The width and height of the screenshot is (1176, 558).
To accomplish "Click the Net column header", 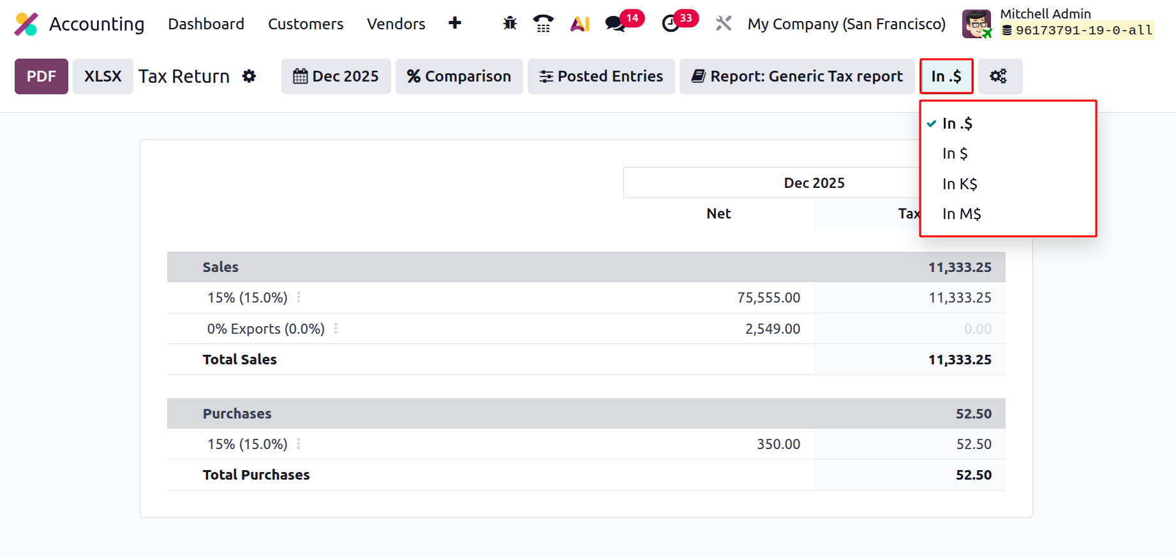I will point(718,213).
